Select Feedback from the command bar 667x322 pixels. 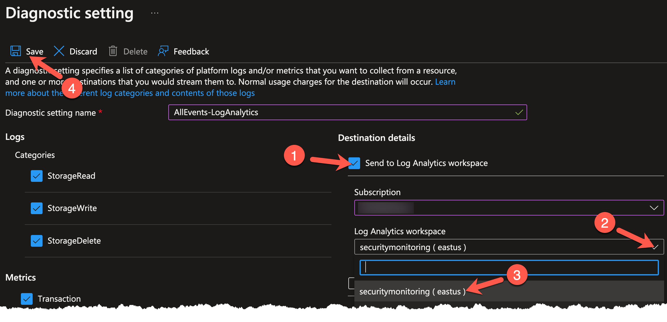coord(191,51)
